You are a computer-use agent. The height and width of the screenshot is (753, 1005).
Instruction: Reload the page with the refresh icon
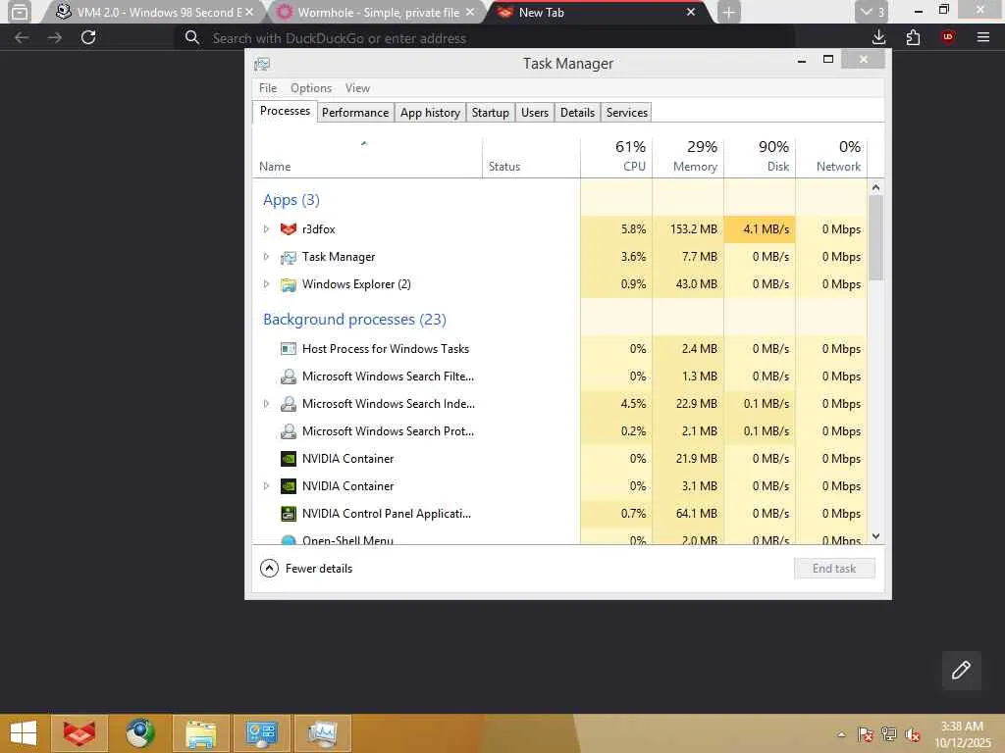tap(88, 37)
